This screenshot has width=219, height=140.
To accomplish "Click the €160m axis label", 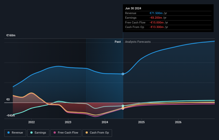I will pos(11,35).
